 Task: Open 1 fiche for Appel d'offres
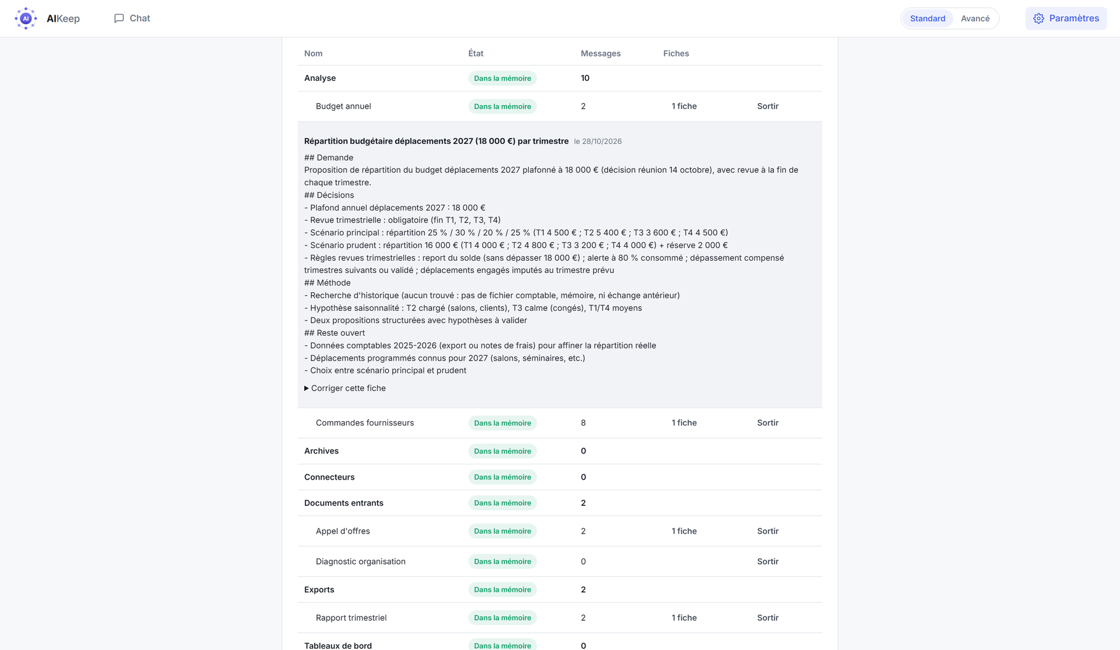click(684, 531)
